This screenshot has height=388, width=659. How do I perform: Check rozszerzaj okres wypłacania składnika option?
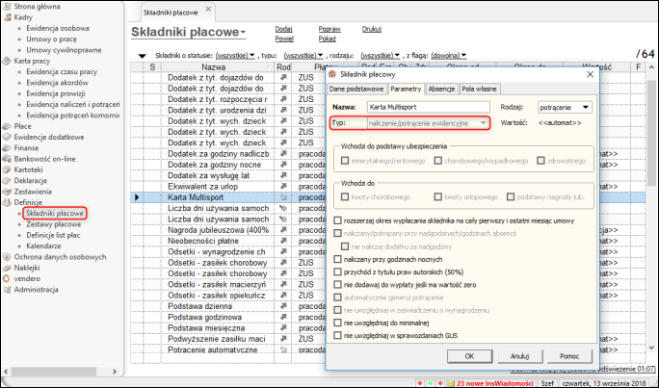337,220
